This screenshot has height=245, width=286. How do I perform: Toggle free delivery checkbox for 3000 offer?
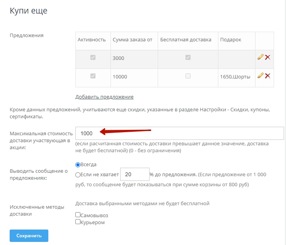188,58
